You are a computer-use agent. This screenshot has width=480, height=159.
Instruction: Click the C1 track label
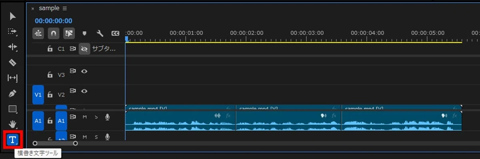pyautogui.click(x=61, y=49)
